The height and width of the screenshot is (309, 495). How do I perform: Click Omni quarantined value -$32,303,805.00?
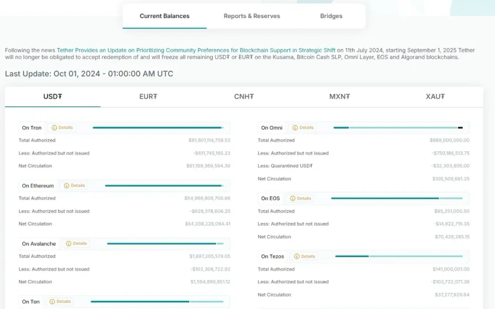click(450, 166)
